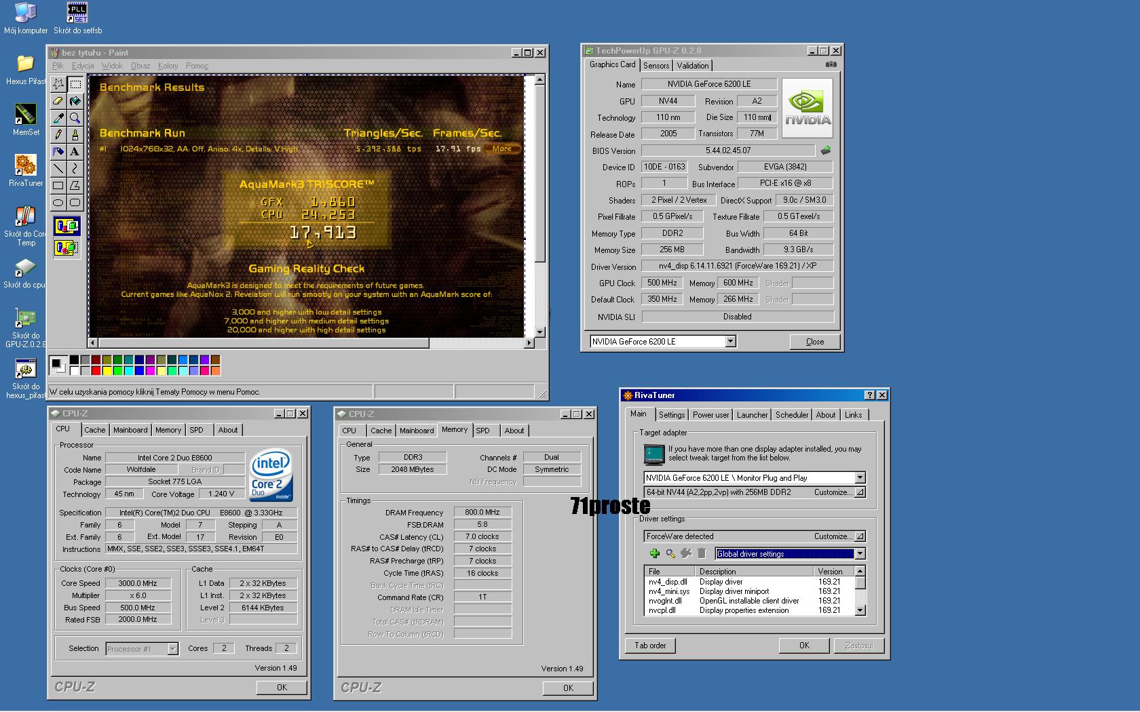Click the GPU-Z camera screenshot icon
Screen dimensions: 1140x712
[831, 64]
